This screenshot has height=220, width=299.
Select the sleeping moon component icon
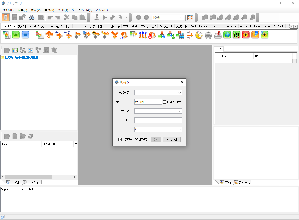tap(199, 35)
